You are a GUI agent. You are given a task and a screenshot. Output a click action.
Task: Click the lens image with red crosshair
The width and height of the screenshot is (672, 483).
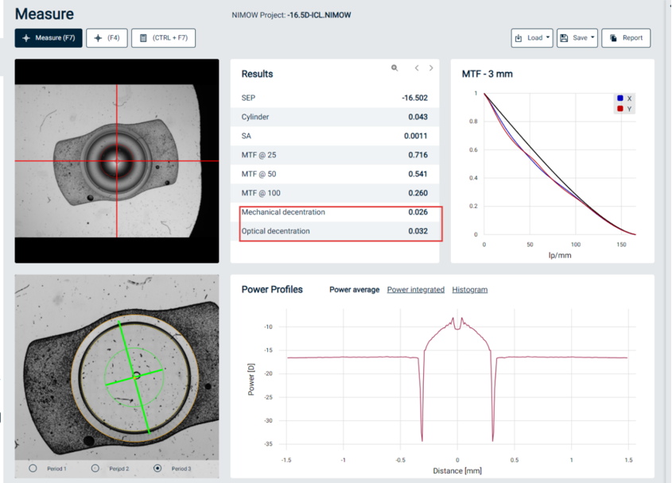[x=117, y=160]
